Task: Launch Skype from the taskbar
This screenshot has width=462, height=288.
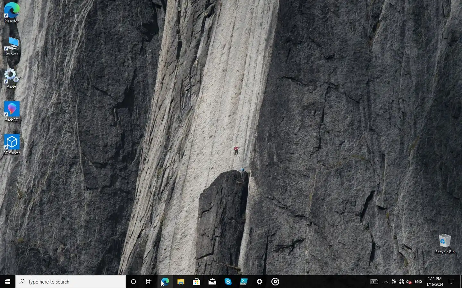Action: click(x=228, y=282)
